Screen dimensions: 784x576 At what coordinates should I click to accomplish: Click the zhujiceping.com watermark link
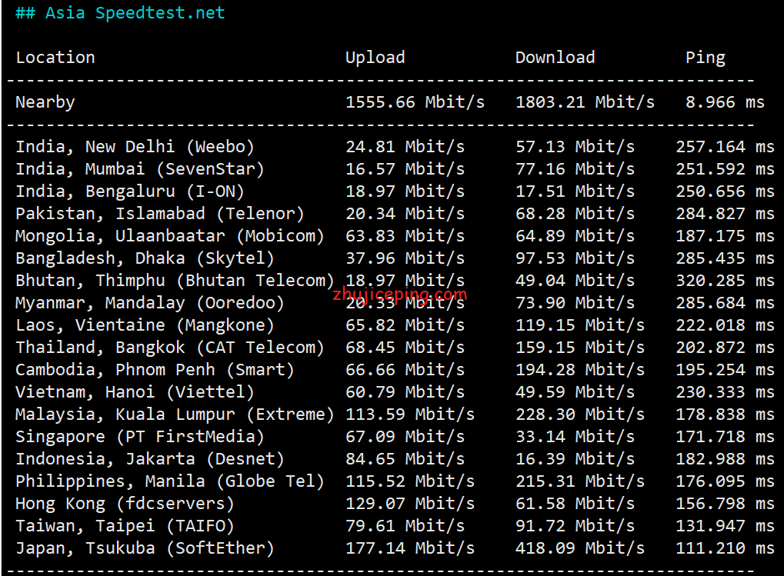[400, 294]
